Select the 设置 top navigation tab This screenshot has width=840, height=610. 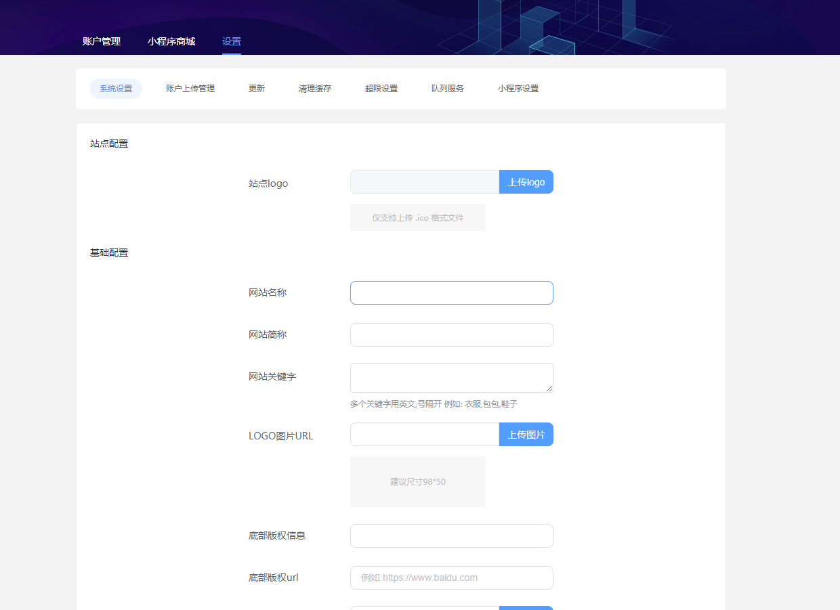pos(232,41)
